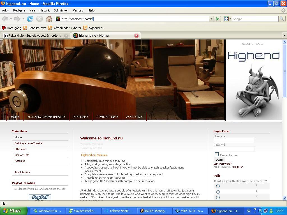Close the highend.nu - Home tab

pos(136,36)
